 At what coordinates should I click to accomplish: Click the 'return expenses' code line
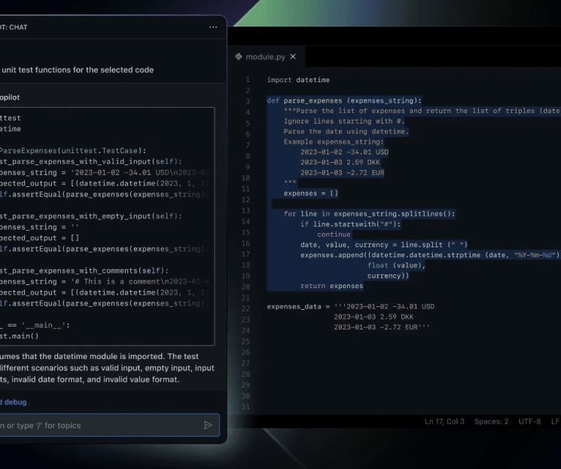(331, 286)
